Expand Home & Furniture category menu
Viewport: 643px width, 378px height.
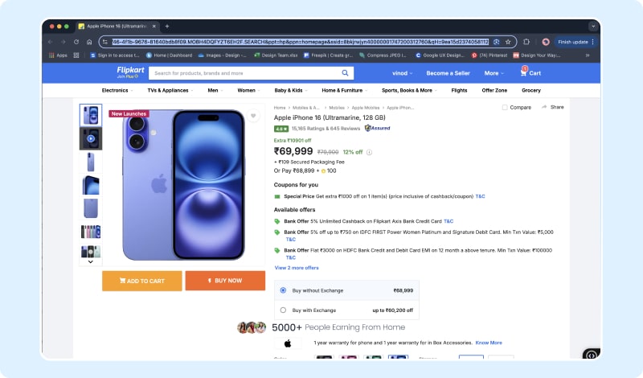coord(344,90)
